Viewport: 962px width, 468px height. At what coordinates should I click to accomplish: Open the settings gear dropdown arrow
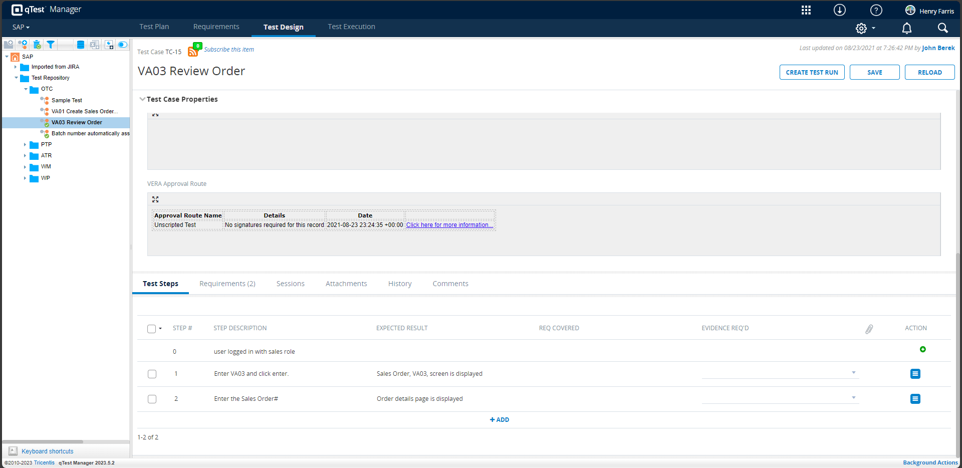[873, 28]
